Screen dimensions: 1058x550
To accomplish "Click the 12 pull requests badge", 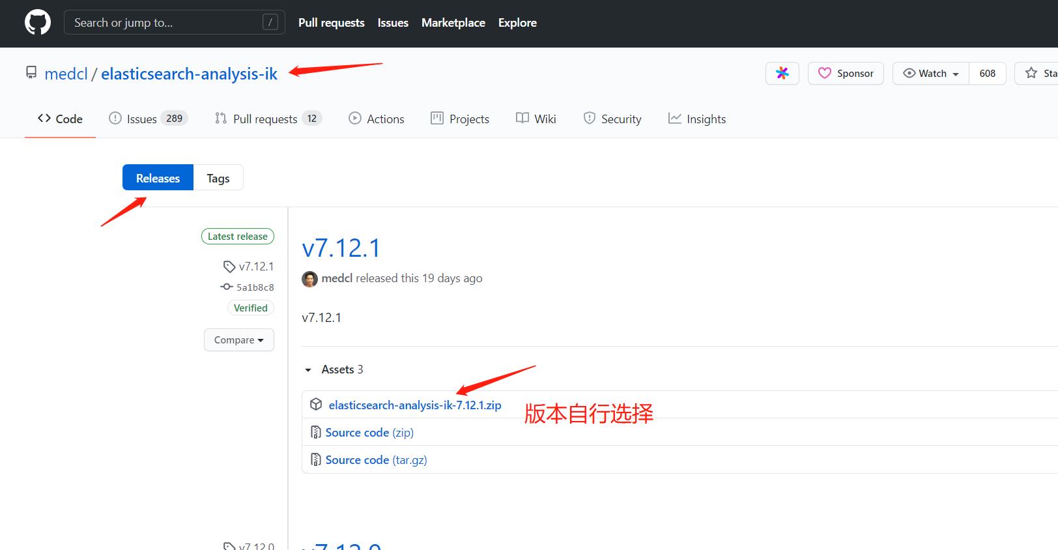I will 312,119.
